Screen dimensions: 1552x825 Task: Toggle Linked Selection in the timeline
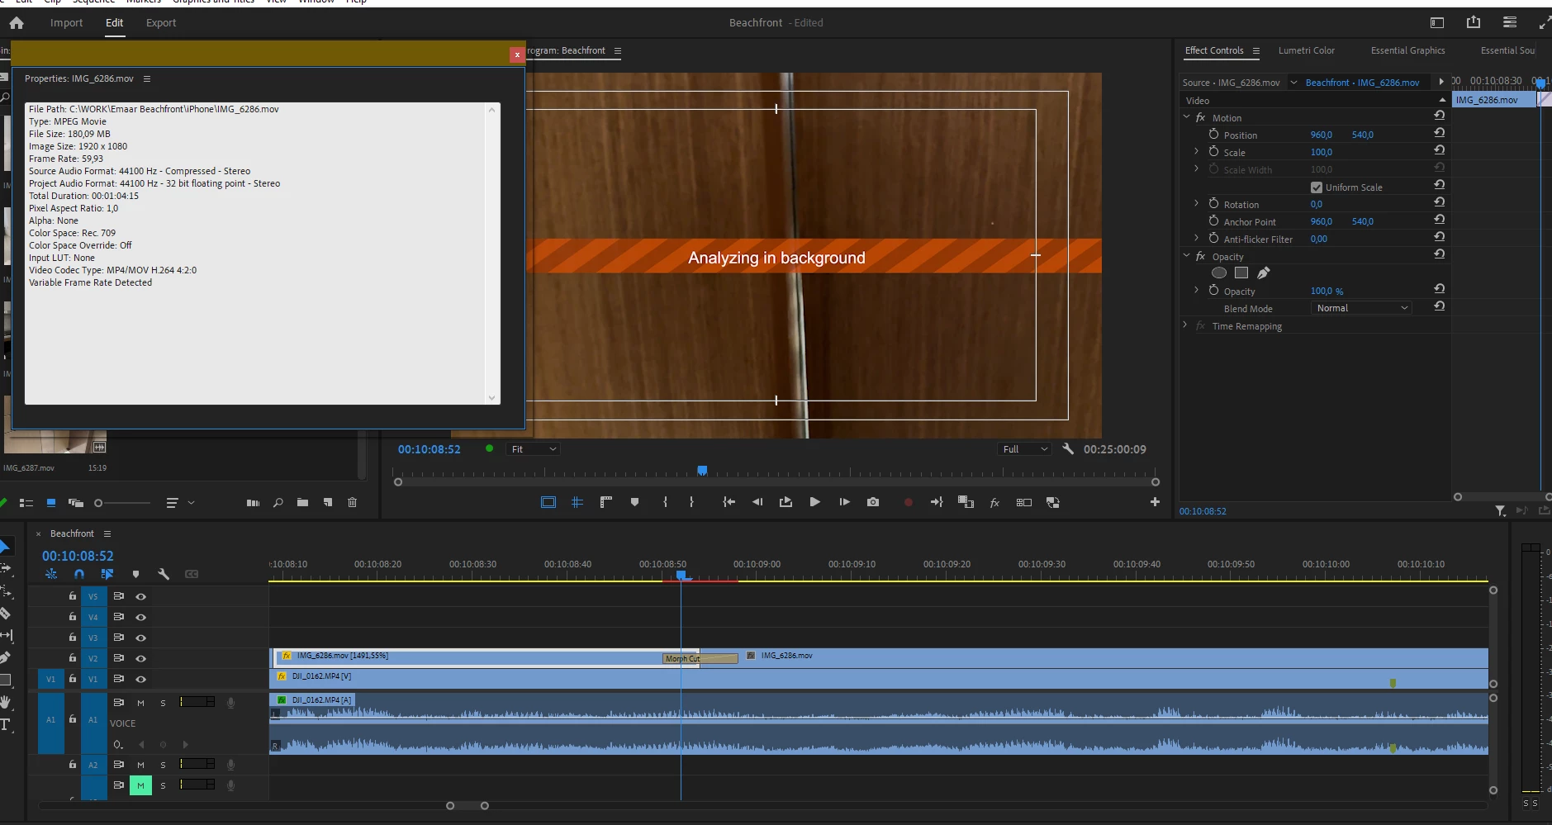(107, 574)
